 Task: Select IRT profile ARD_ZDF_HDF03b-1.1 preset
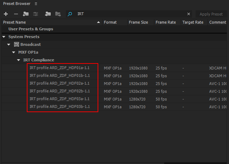tap(60, 107)
